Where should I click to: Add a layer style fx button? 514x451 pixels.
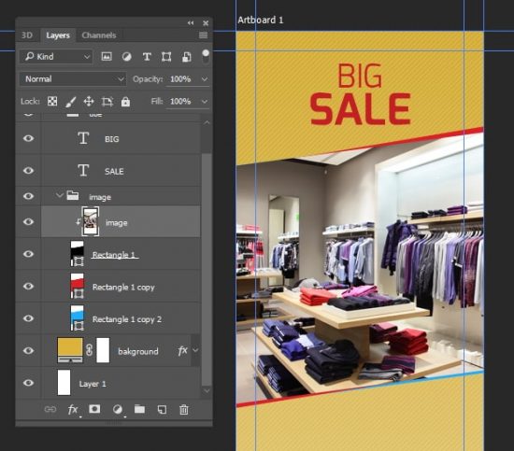(x=73, y=409)
